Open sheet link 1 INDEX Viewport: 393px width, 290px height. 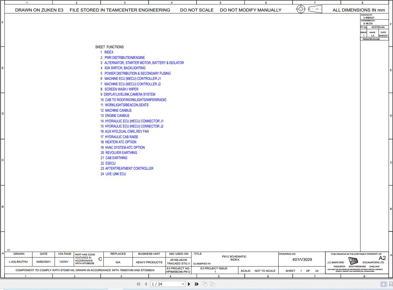click(107, 52)
